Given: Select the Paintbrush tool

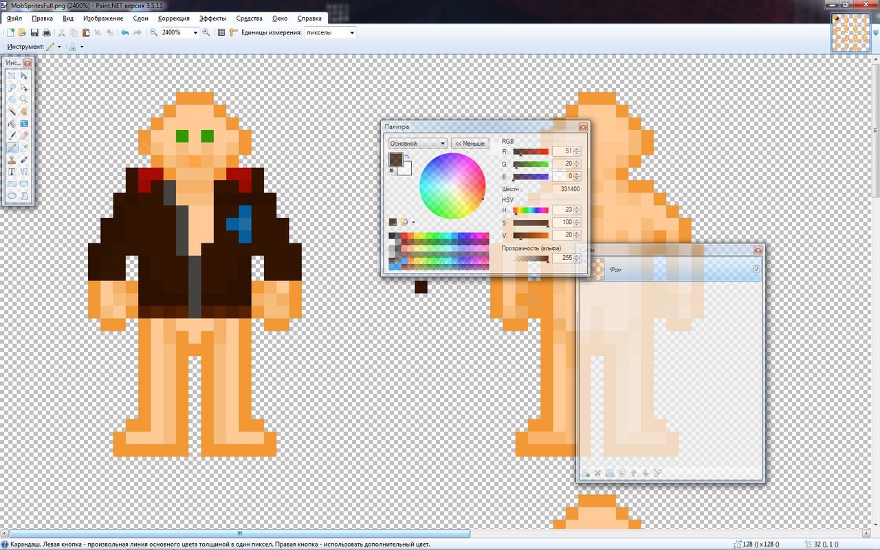Looking at the screenshot, I should pyautogui.click(x=12, y=135).
